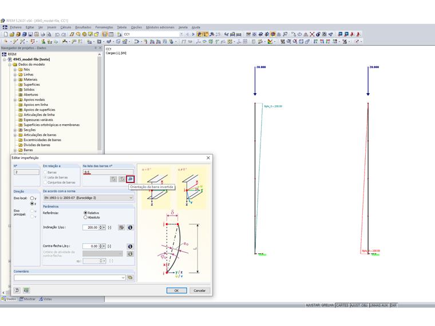Expand the Materiais tree node

[x=15, y=79]
